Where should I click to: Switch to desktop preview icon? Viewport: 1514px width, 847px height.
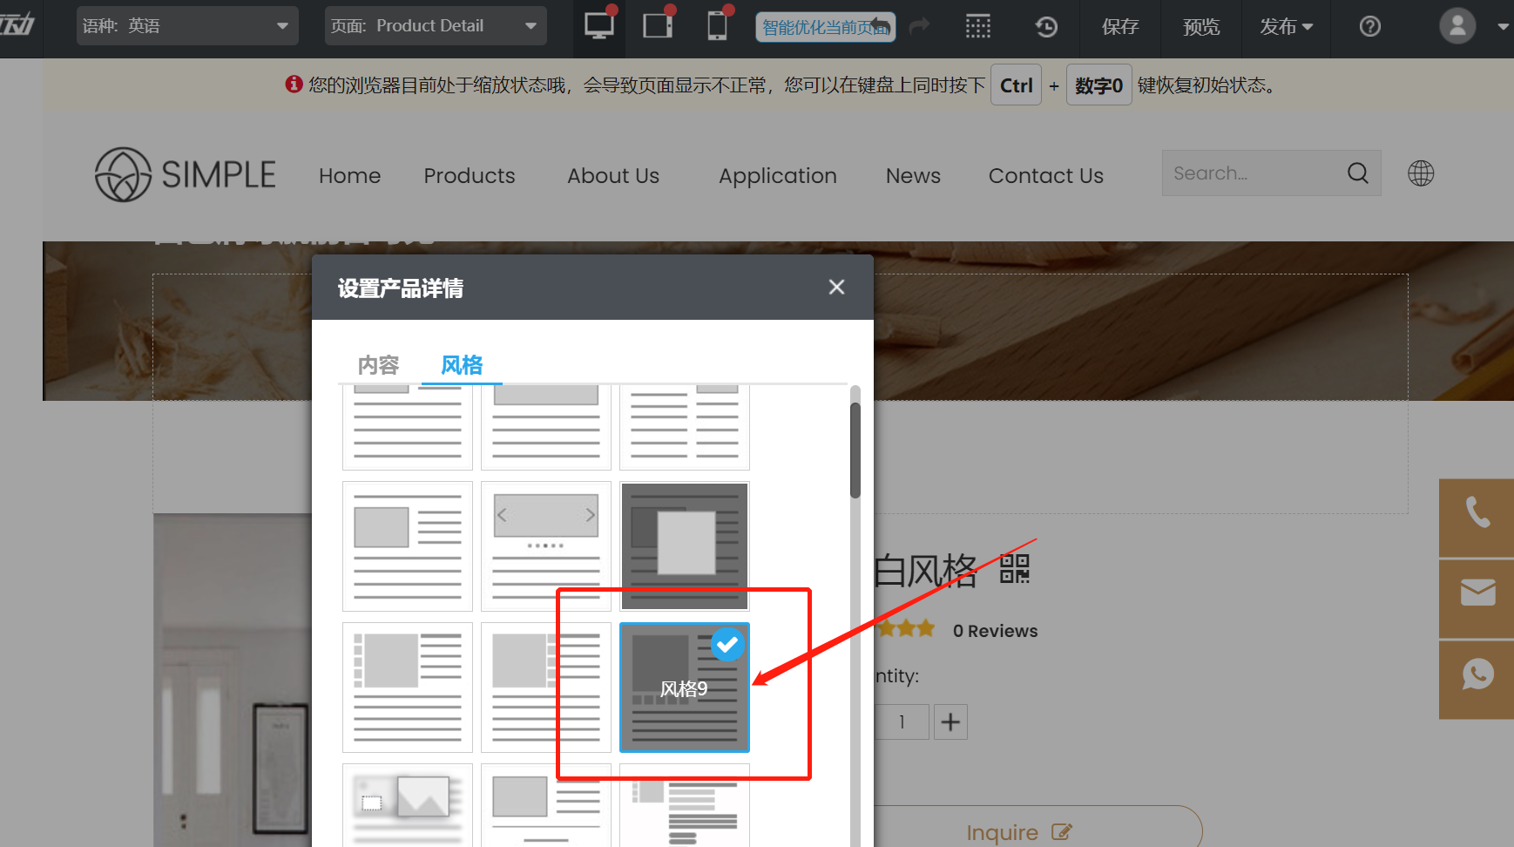(599, 25)
